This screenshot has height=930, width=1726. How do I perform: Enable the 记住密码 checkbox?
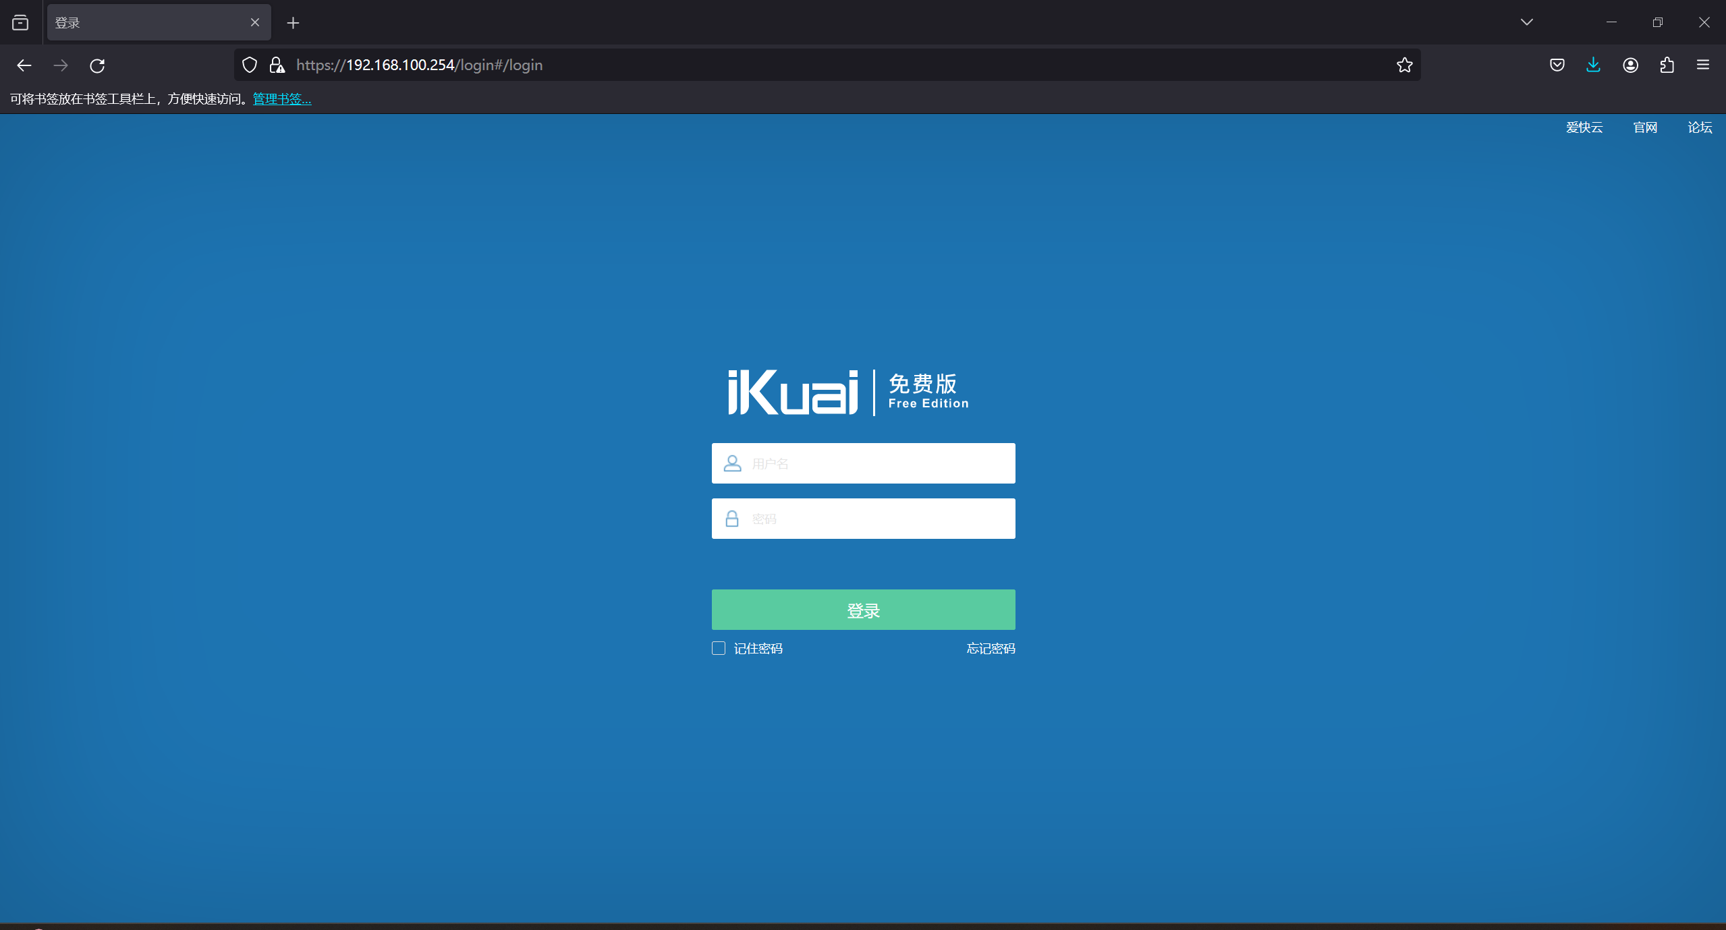pos(717,647)
